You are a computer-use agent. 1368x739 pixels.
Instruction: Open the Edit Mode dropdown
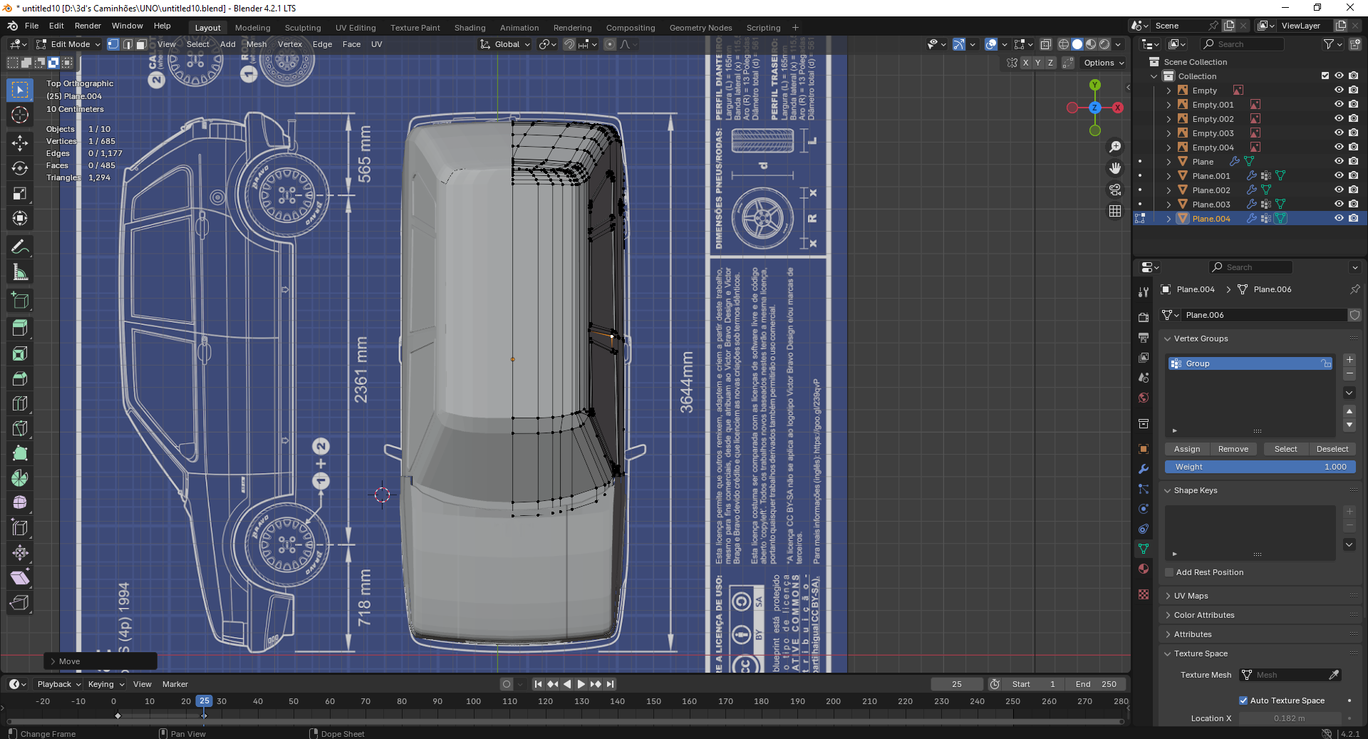coord(68,44)
